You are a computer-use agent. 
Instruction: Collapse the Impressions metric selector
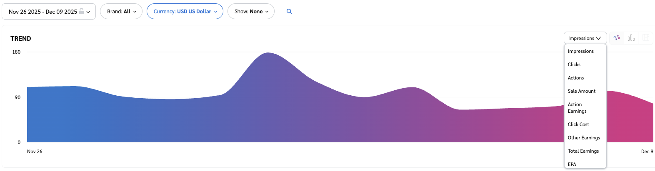click(585, 38)
